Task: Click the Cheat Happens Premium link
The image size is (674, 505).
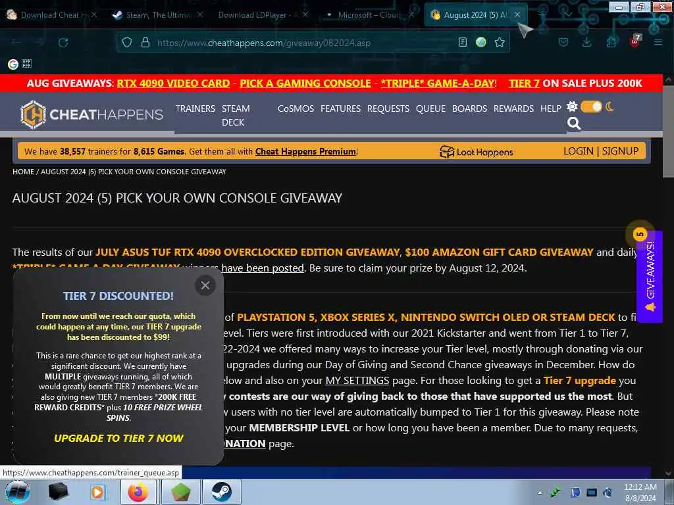Action: (305, 152)
